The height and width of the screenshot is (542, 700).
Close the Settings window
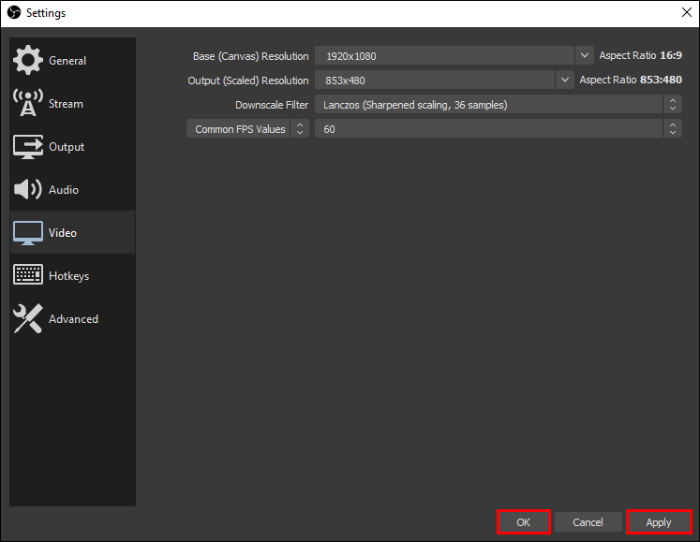click(687, 12)
